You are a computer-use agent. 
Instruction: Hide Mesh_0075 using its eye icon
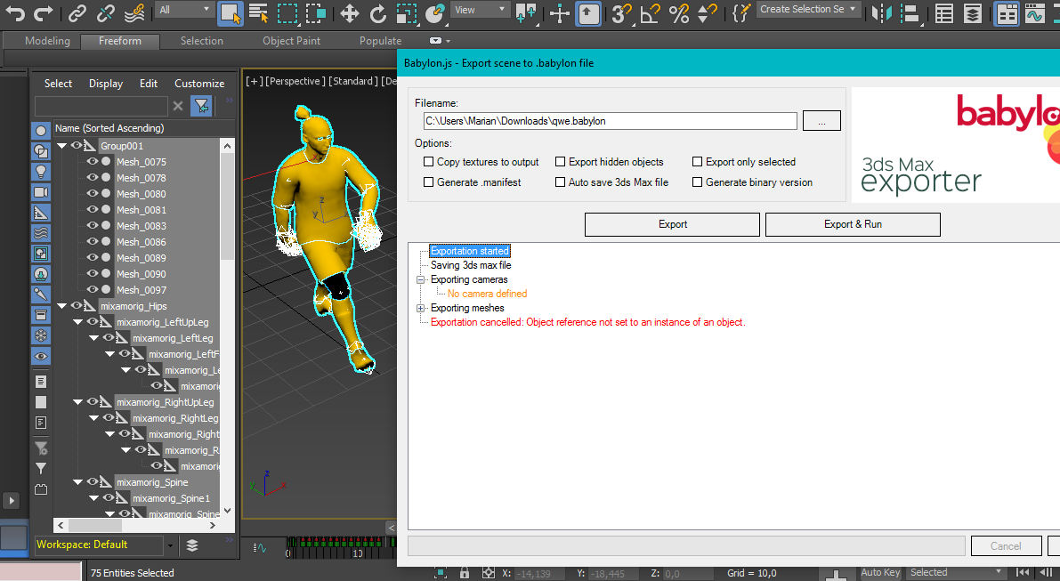tap(92, 161)
